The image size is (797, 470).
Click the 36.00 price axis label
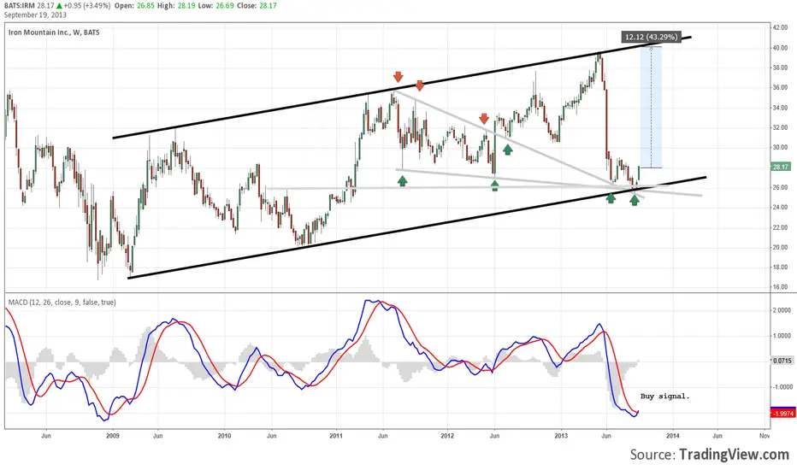click(780, 87)
